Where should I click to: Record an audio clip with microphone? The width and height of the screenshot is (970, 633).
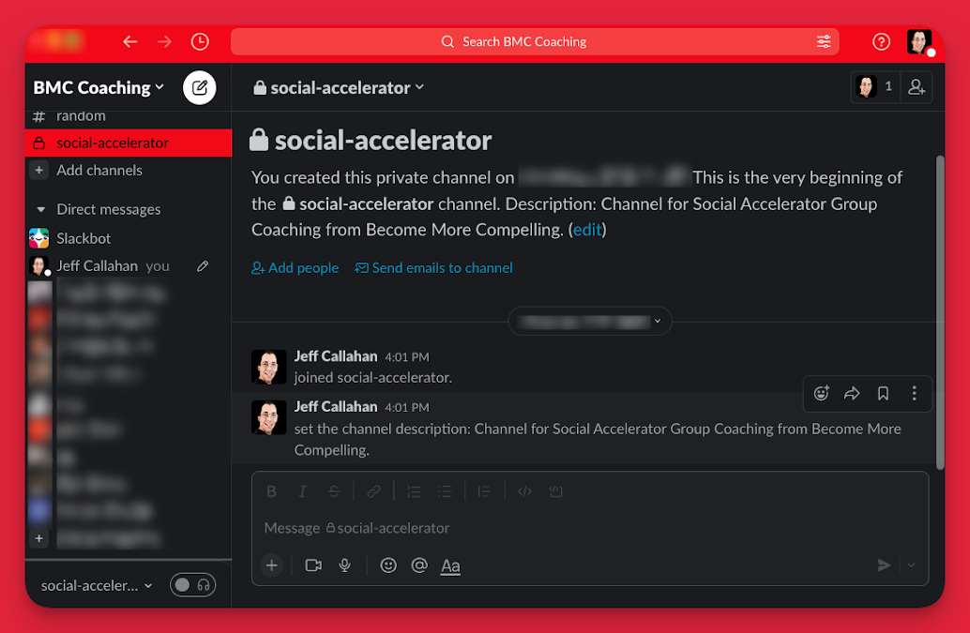tap(344, 565)
